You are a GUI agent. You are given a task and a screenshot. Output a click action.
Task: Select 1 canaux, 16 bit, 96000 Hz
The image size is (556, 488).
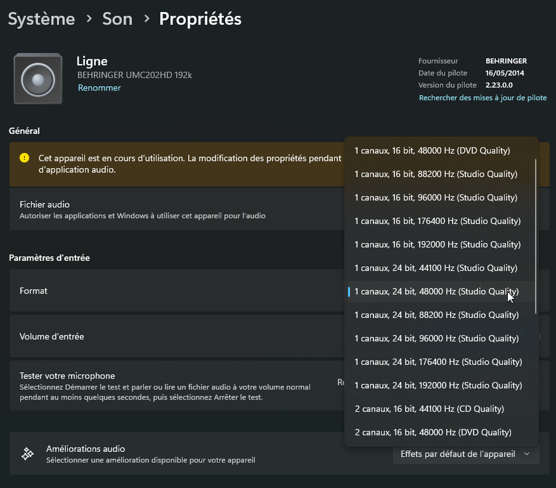[x=436, y=197]
